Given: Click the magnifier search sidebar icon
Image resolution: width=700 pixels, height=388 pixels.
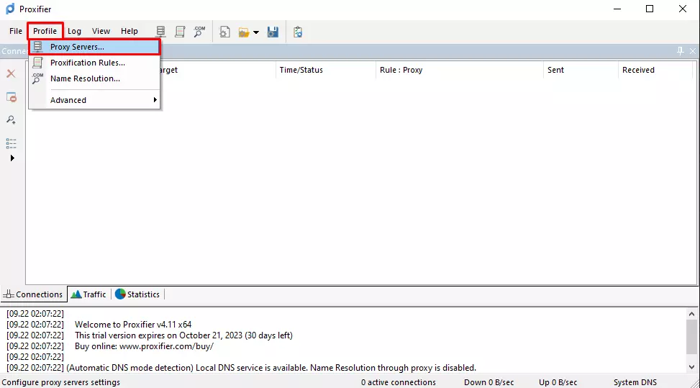Looking at the screenshot, I should [x=12, y=120].
